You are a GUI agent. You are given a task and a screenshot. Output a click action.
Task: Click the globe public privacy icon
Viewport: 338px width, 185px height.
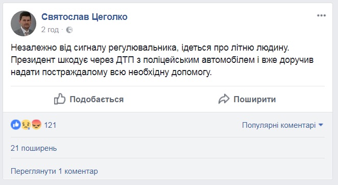point(69,30)
